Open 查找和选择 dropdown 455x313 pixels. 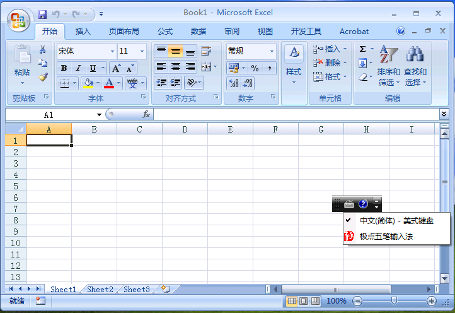pos(415,66)
